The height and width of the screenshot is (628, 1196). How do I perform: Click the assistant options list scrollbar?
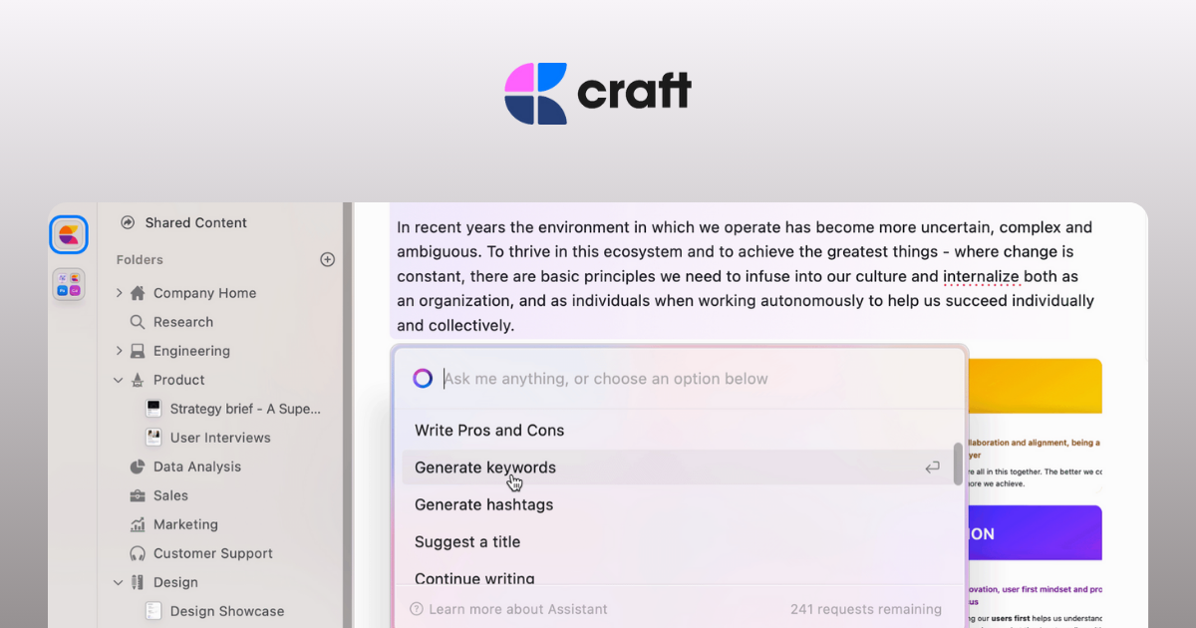958,465
